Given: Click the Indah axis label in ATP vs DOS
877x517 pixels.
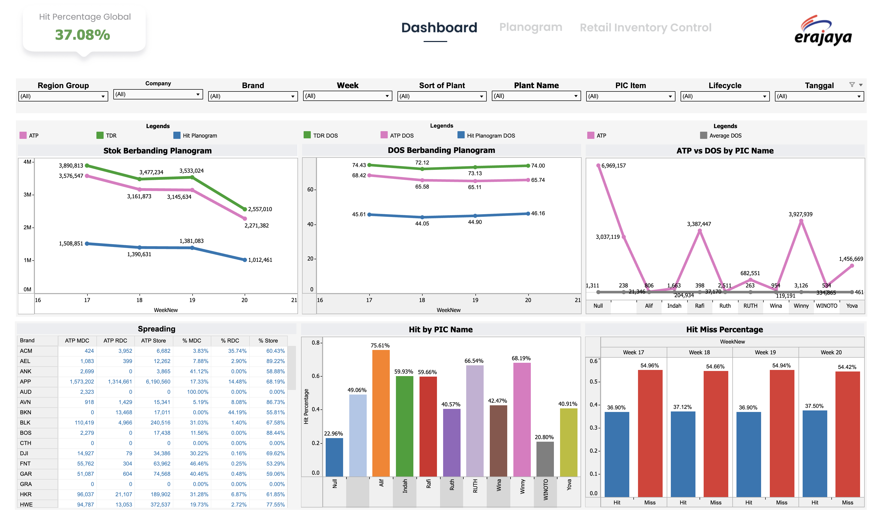Looking at the screenshot, I should (x=674, y=306).
